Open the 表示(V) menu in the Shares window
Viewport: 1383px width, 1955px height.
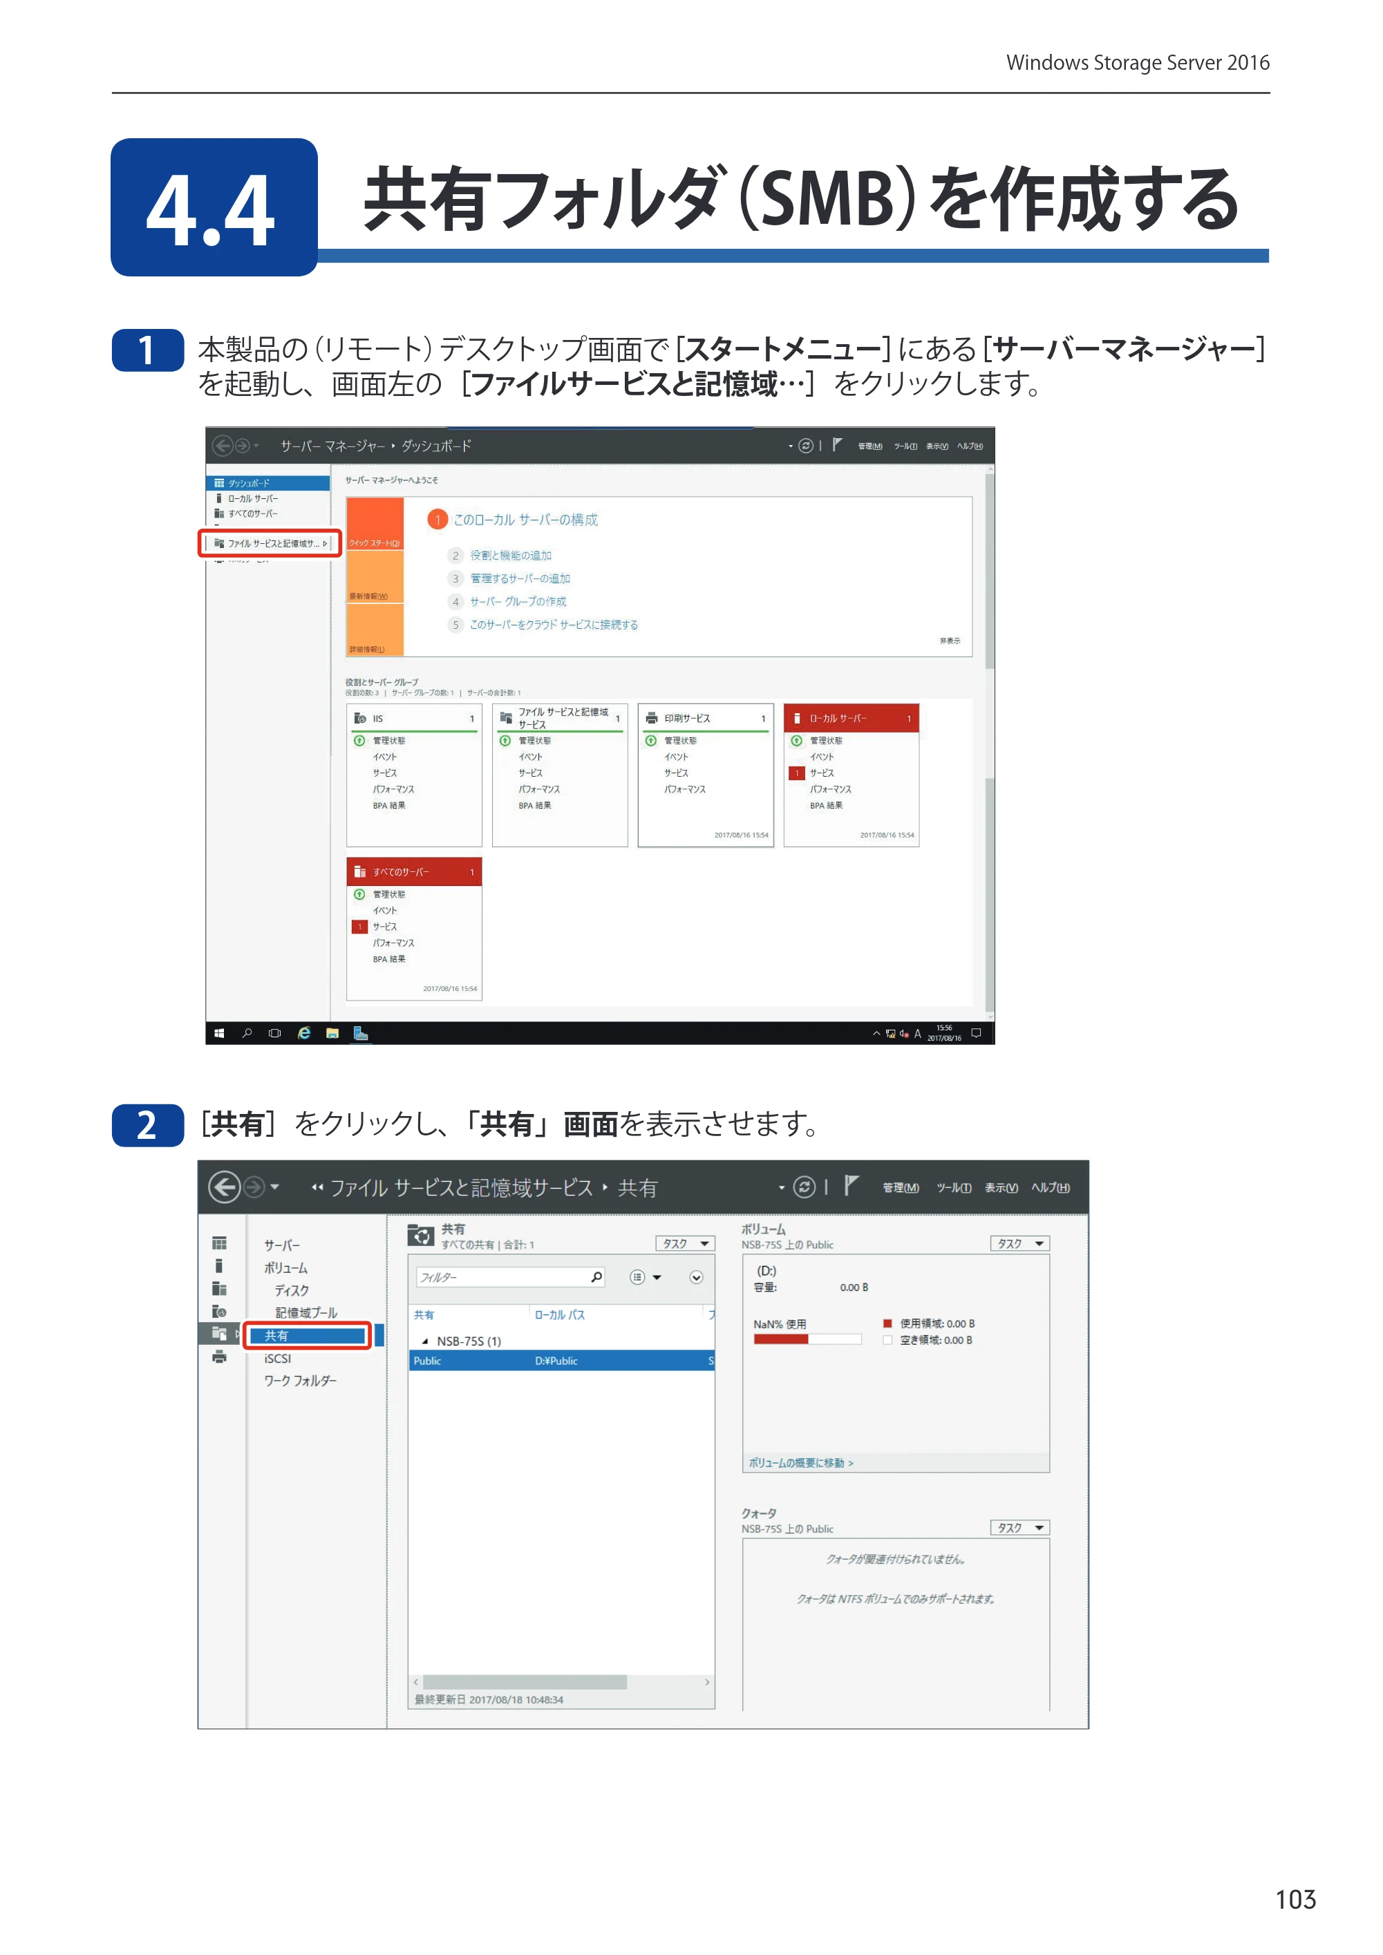click(1001, 1188)
